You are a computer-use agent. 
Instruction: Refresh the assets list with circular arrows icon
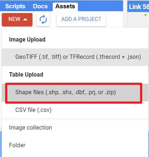tap(43, 19)
